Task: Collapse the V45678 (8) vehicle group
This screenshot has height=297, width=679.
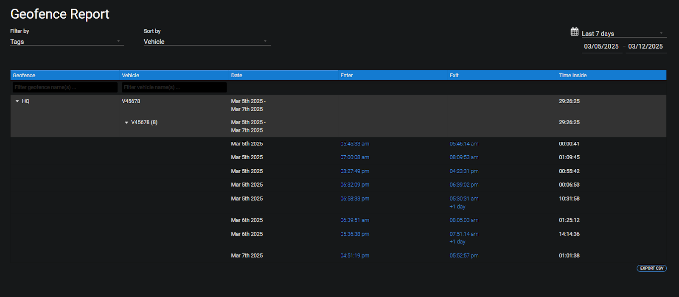Action: coord(126,123)
